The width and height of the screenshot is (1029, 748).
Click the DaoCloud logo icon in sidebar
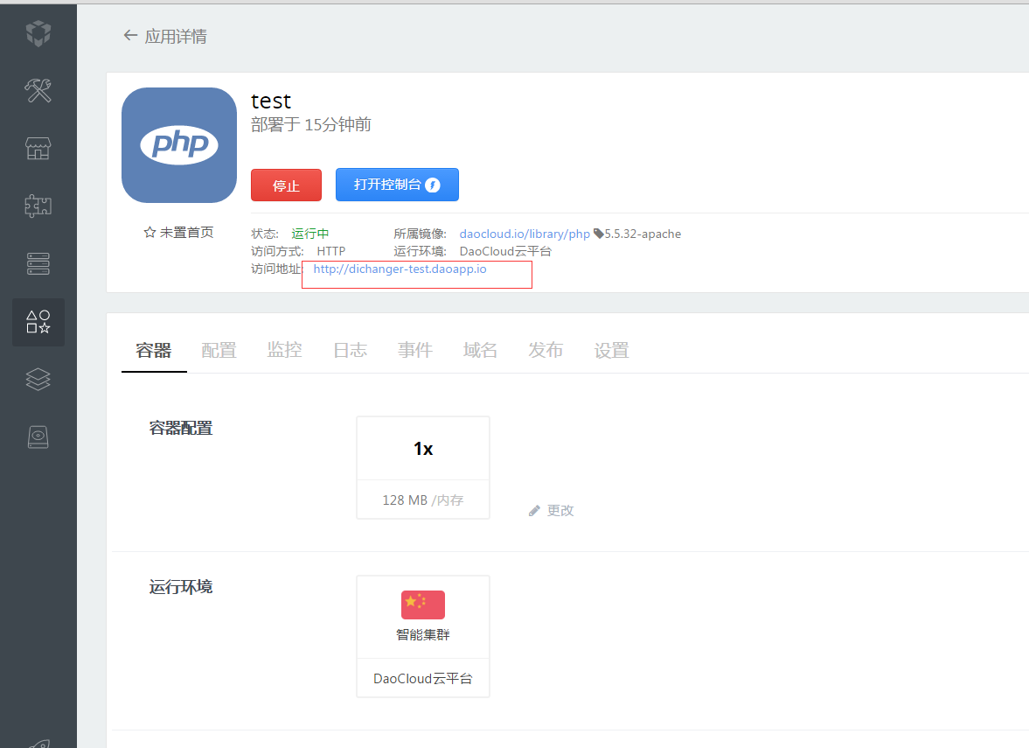click(38, 33)
